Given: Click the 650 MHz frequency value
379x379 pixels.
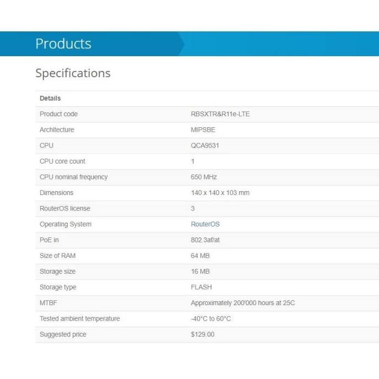Looking at the screenshot, I should click(204, 177).
